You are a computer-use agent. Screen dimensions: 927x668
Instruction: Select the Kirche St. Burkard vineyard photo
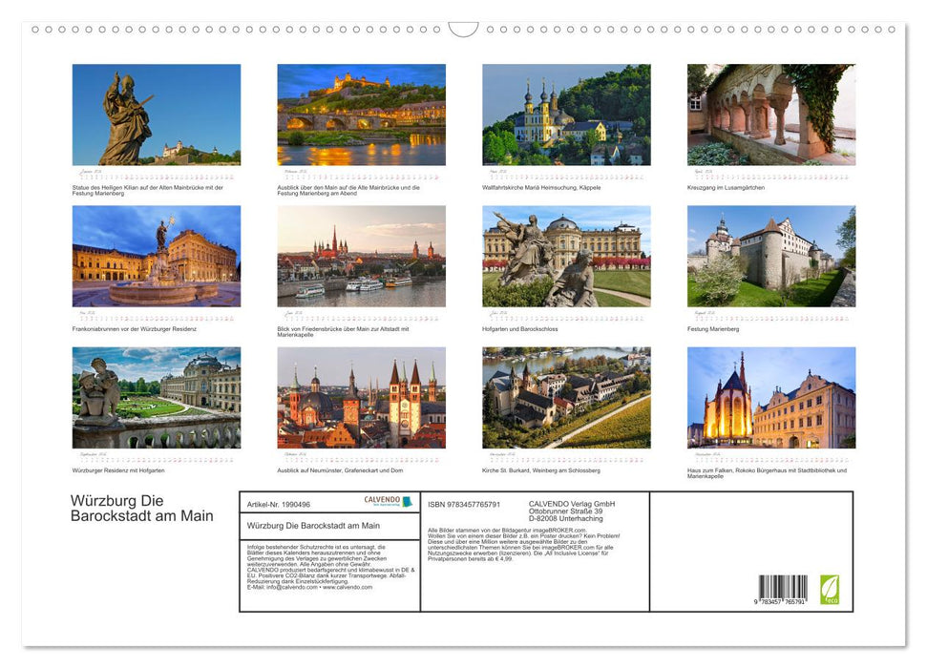(565, 399)
